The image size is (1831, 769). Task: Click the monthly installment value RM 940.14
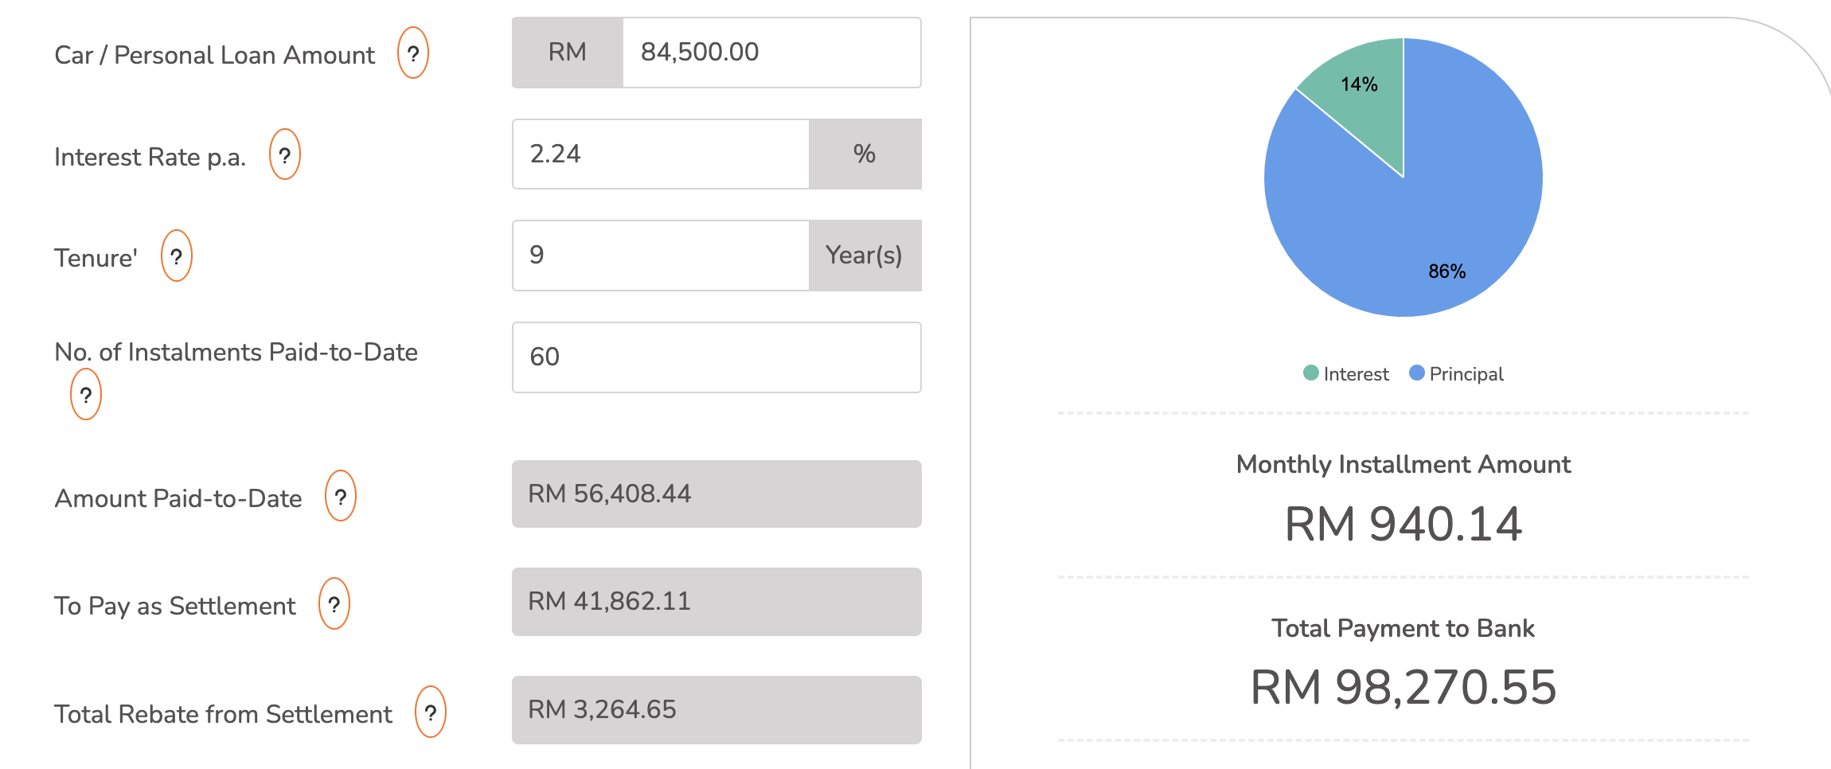click(1403, 525)
